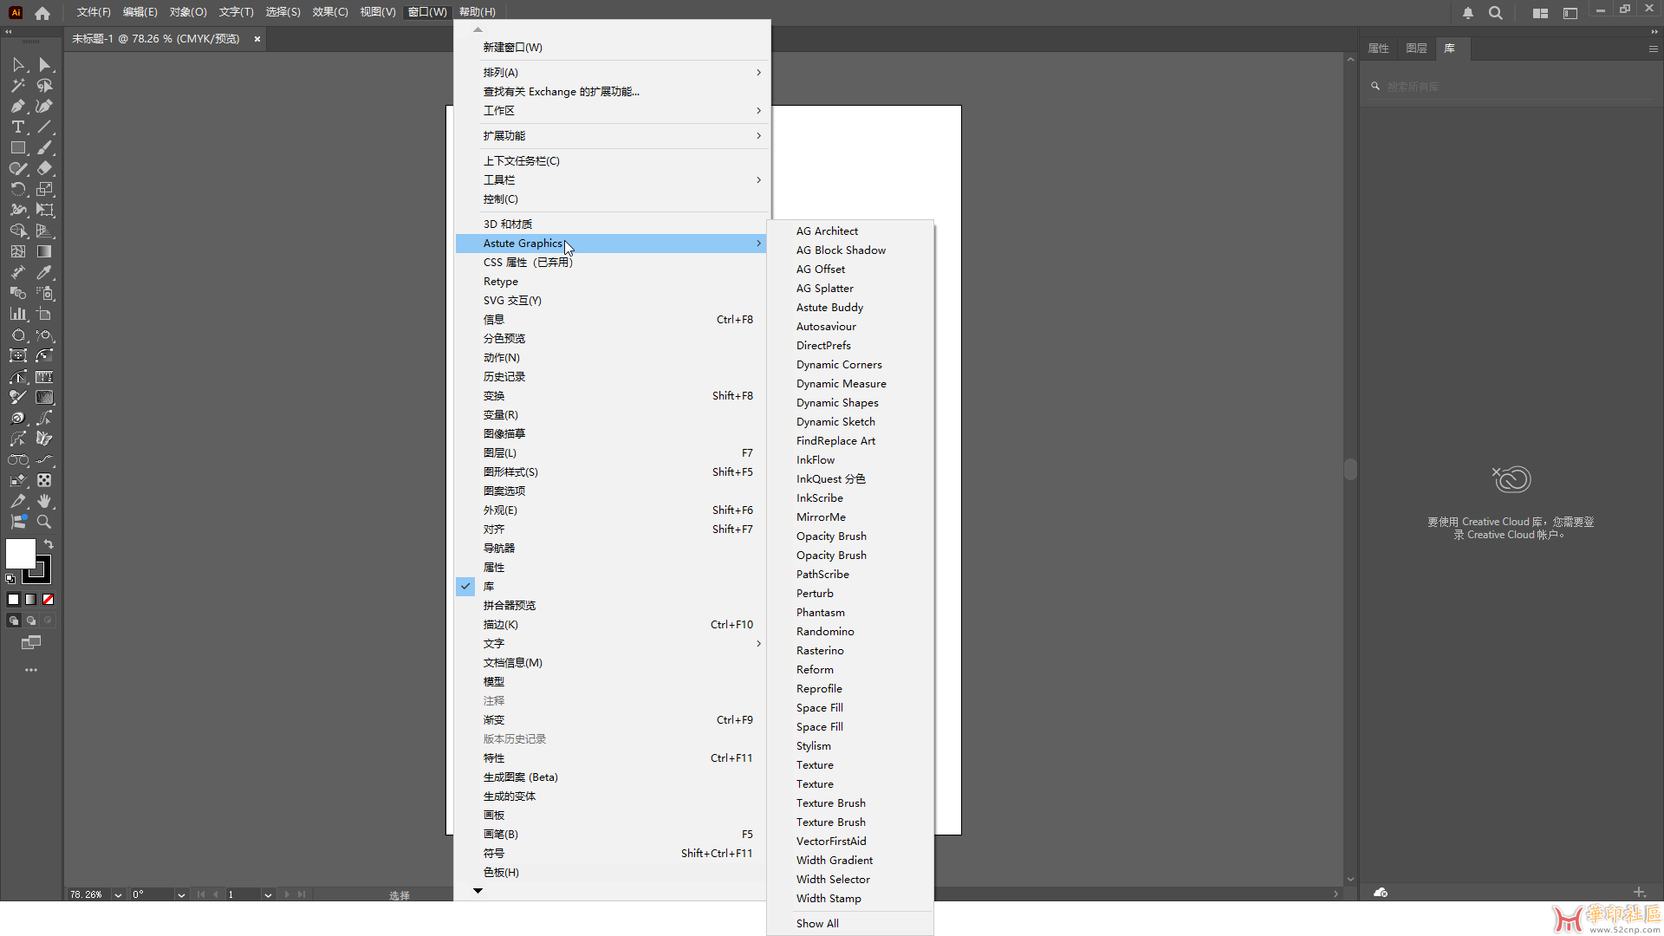The image size is (1664, 936).
Task: Select the Type tool
Action: coord(18,127)
